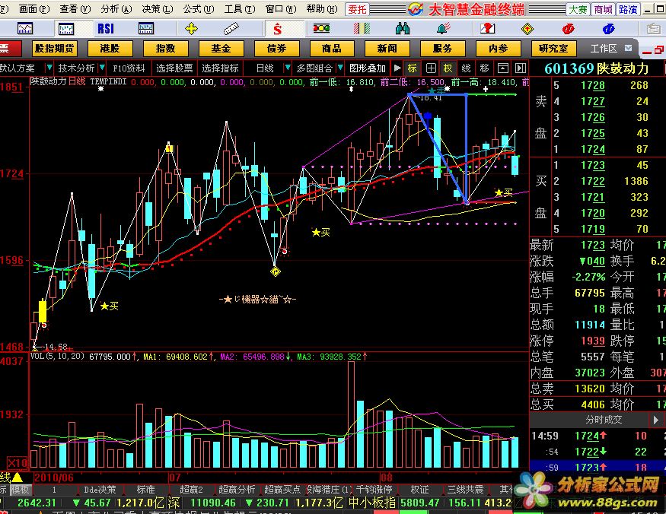Toggle the 标 marker button
666x514 pixels.
click(413, 68)
